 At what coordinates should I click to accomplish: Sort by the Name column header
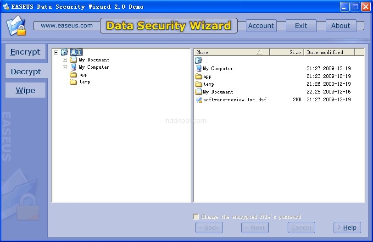232,52
